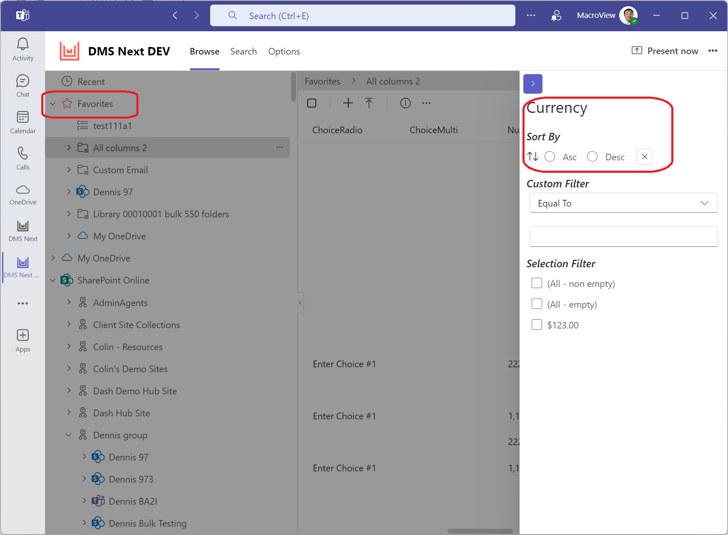
Task: Collapse the Dennis group node
Action: pyautogui.click(x=69, y=435)
